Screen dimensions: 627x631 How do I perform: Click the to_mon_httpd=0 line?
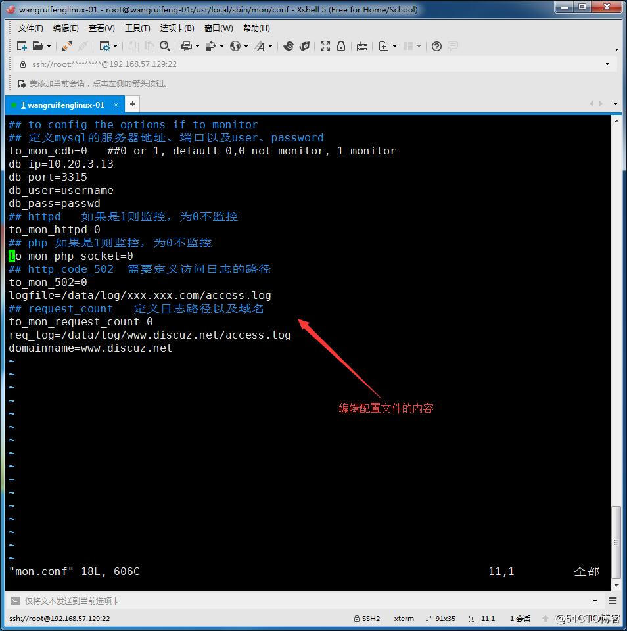[55, 230]
